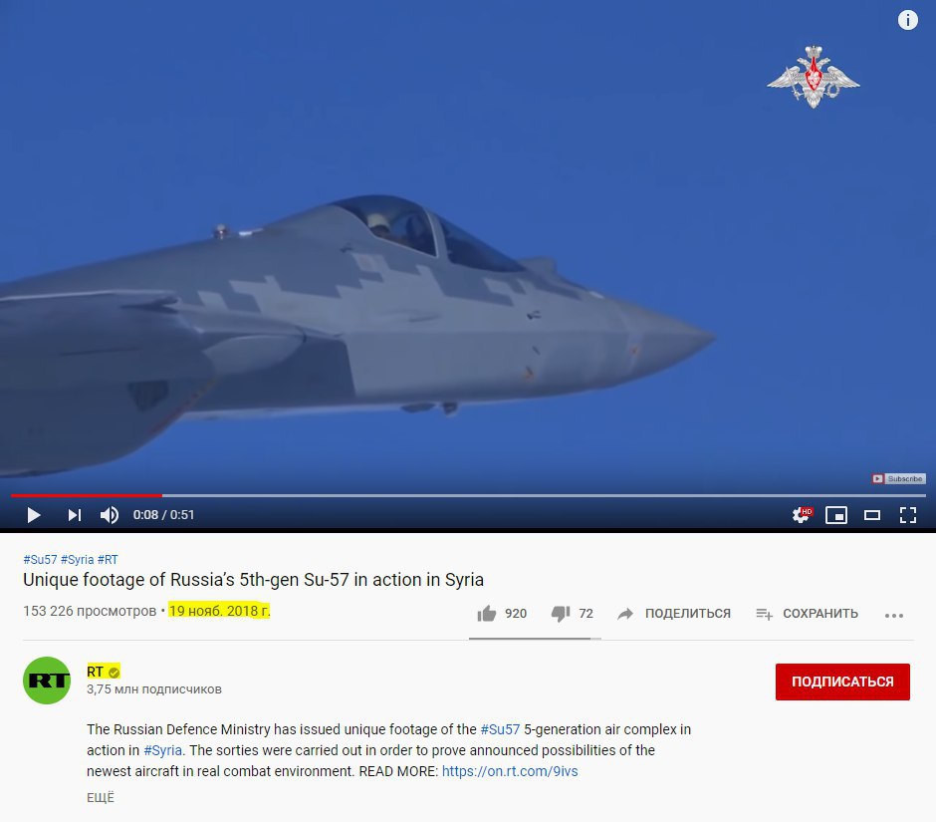936x822 pixels.
Task: Open the #Syria hashtag above title
Action: pyautogui.click(x=77, y=560)
